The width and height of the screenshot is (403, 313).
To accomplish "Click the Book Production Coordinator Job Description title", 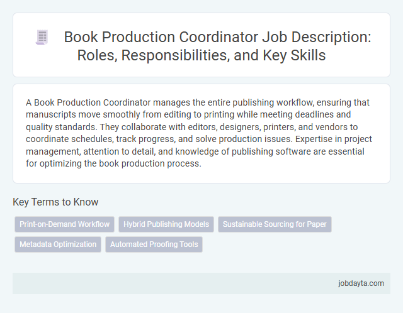I will pos(217,46).
